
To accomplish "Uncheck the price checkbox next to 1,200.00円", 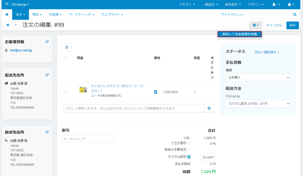I will (155, 92).
